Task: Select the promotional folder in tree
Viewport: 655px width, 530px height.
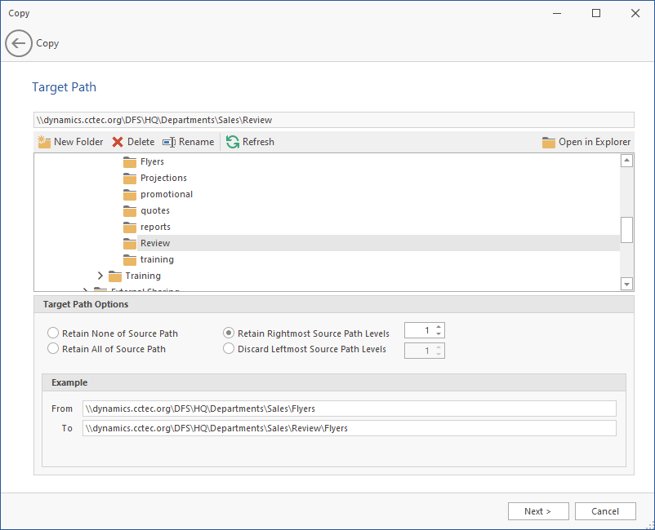Action: (x=166, y=194)
